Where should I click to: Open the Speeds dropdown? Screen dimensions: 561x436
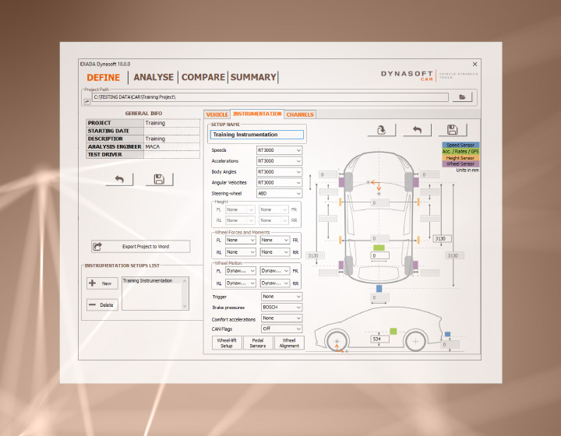tap(279, 150)
